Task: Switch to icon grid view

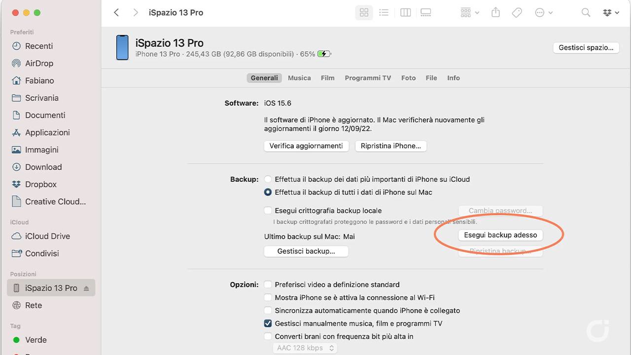Action: click(x=364, y=13)
